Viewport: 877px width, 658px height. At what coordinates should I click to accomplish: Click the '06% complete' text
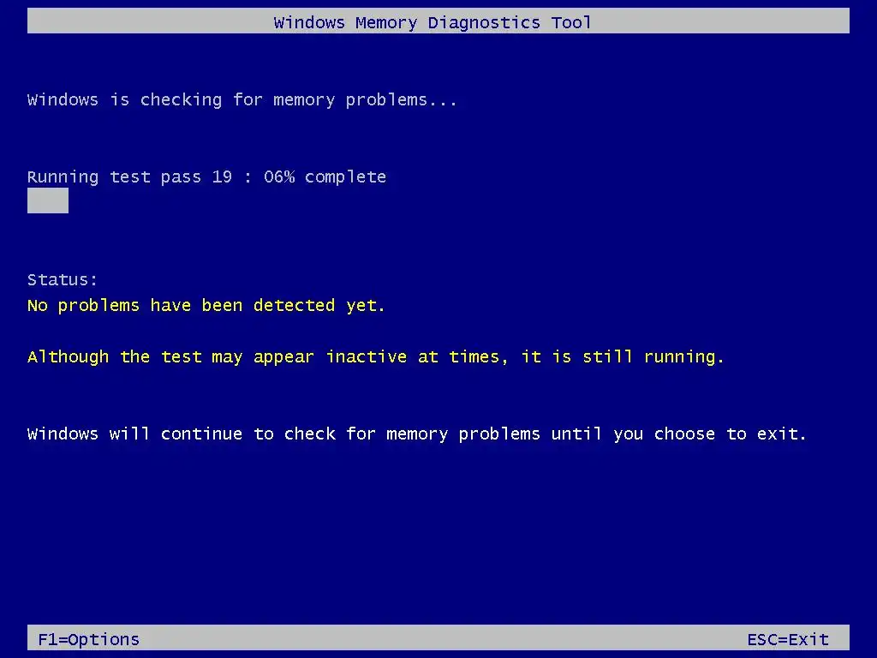point(325,177)
